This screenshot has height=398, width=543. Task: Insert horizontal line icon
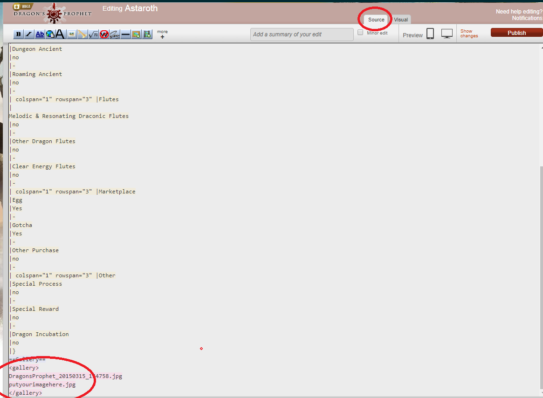126,34
